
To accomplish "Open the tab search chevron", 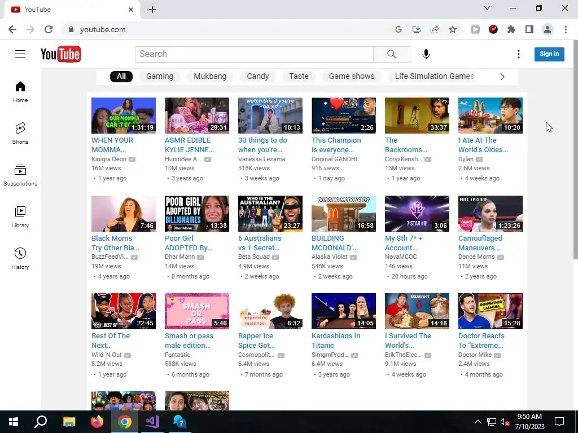I will [x=487, y=8].
